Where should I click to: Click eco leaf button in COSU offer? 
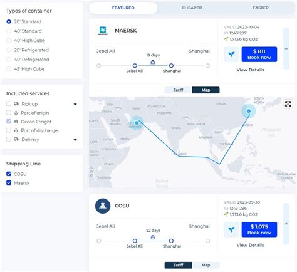(x=231, y=229)
